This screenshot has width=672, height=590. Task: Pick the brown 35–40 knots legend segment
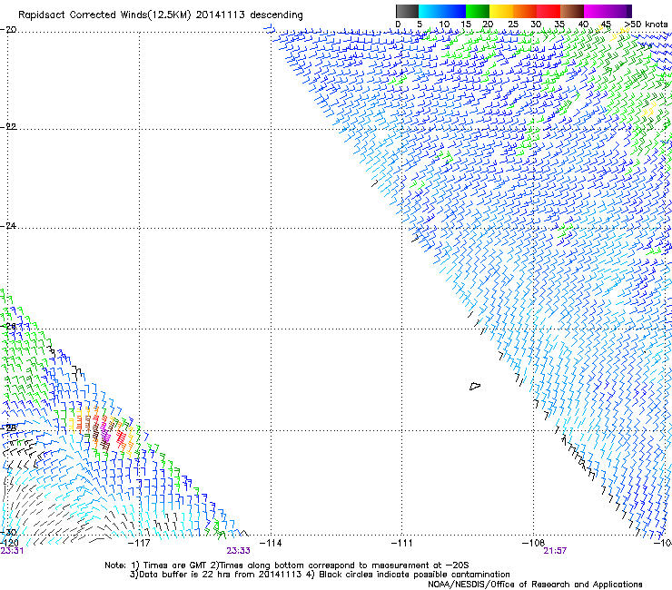[x=572, y=11]
